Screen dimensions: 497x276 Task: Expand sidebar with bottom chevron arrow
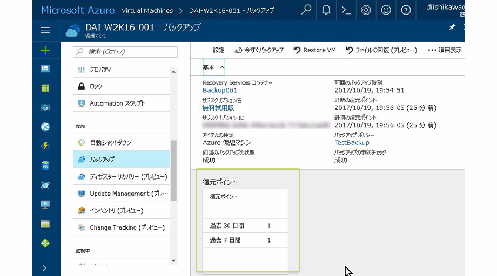pos(45,268)
